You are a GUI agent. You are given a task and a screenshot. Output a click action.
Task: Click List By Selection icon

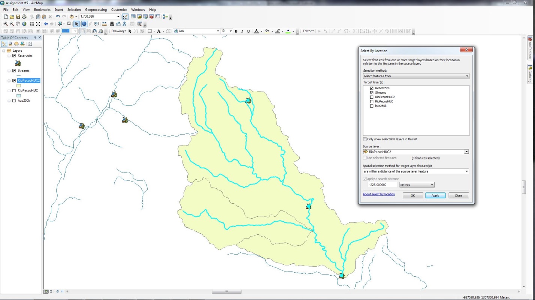point(22,44)
